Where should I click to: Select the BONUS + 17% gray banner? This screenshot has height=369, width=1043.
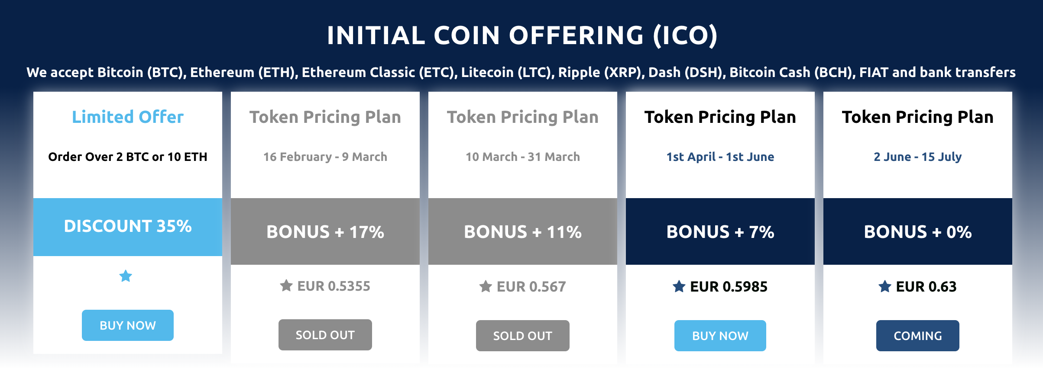coord(325,231)
